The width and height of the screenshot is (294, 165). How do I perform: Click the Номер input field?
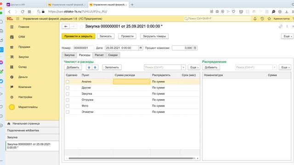pos(84,48)
